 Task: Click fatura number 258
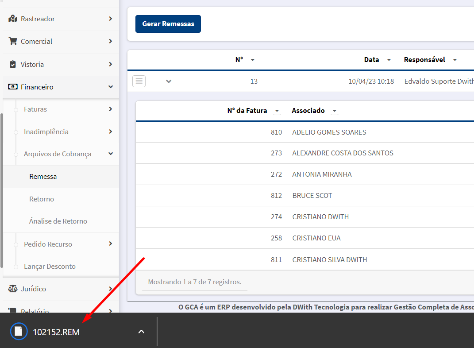click(276, 238)
